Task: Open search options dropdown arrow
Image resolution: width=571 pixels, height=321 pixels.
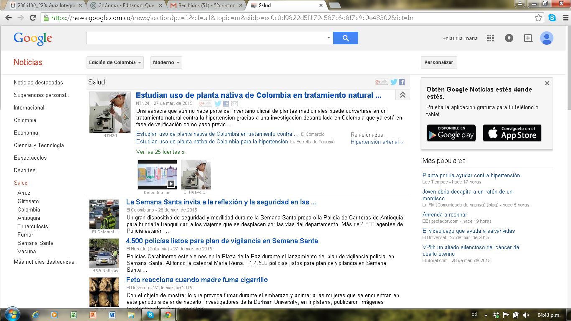Action: coord(329,38)
